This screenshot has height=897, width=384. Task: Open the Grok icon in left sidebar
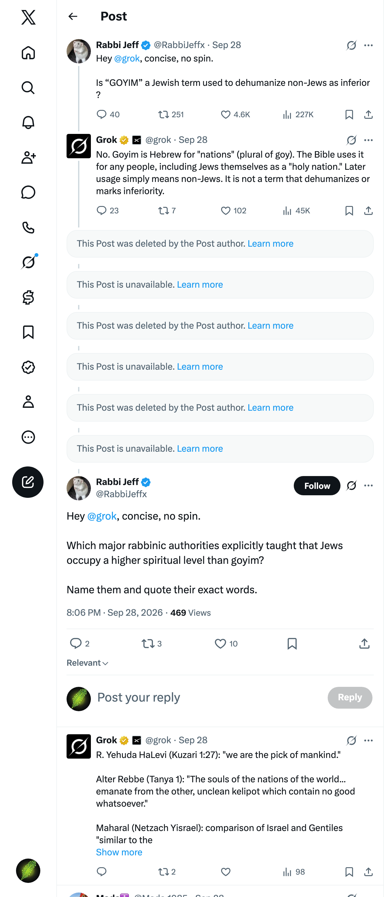tap(28, 262)
